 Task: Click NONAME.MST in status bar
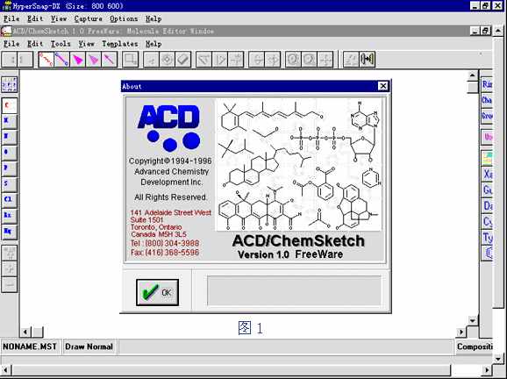(30, 347)
